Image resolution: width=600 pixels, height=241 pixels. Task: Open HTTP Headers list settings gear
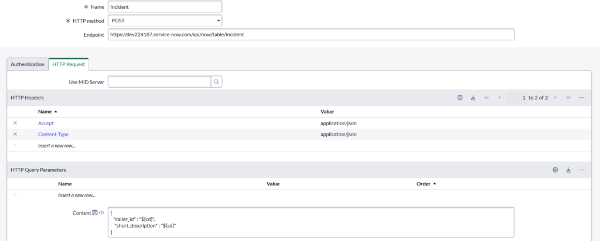click(460, 98)
